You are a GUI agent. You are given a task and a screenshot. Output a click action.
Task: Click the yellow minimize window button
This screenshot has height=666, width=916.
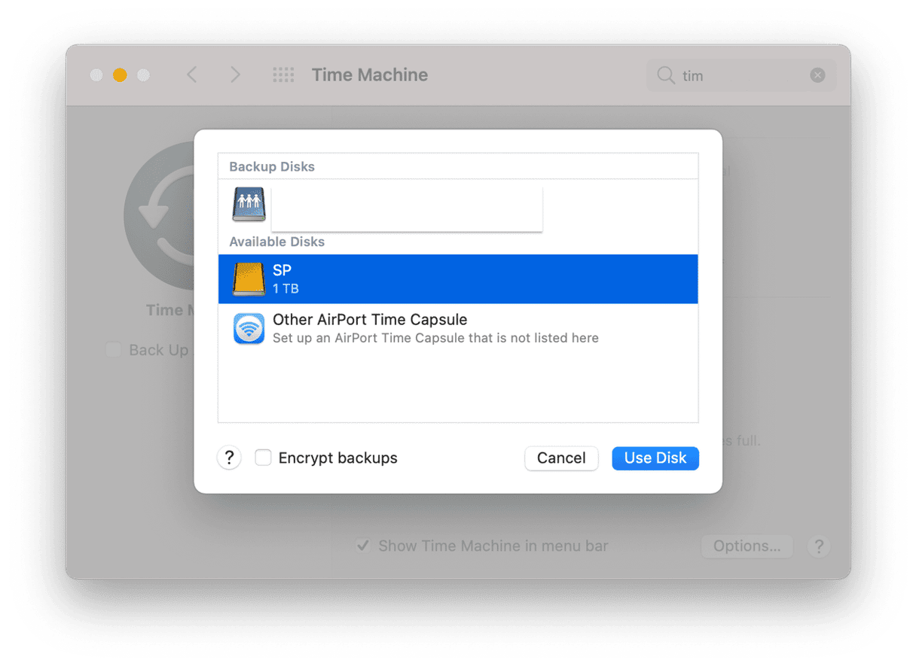(120, 75)
